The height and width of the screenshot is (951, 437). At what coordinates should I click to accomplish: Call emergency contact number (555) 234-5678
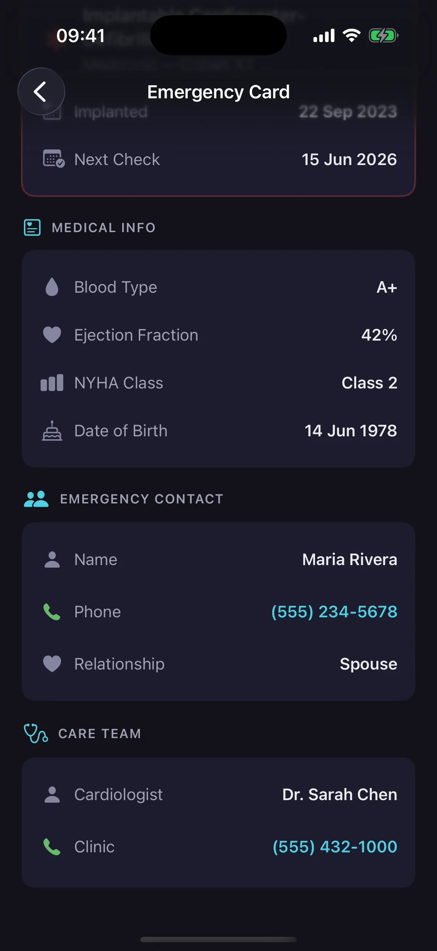[334, 612]
